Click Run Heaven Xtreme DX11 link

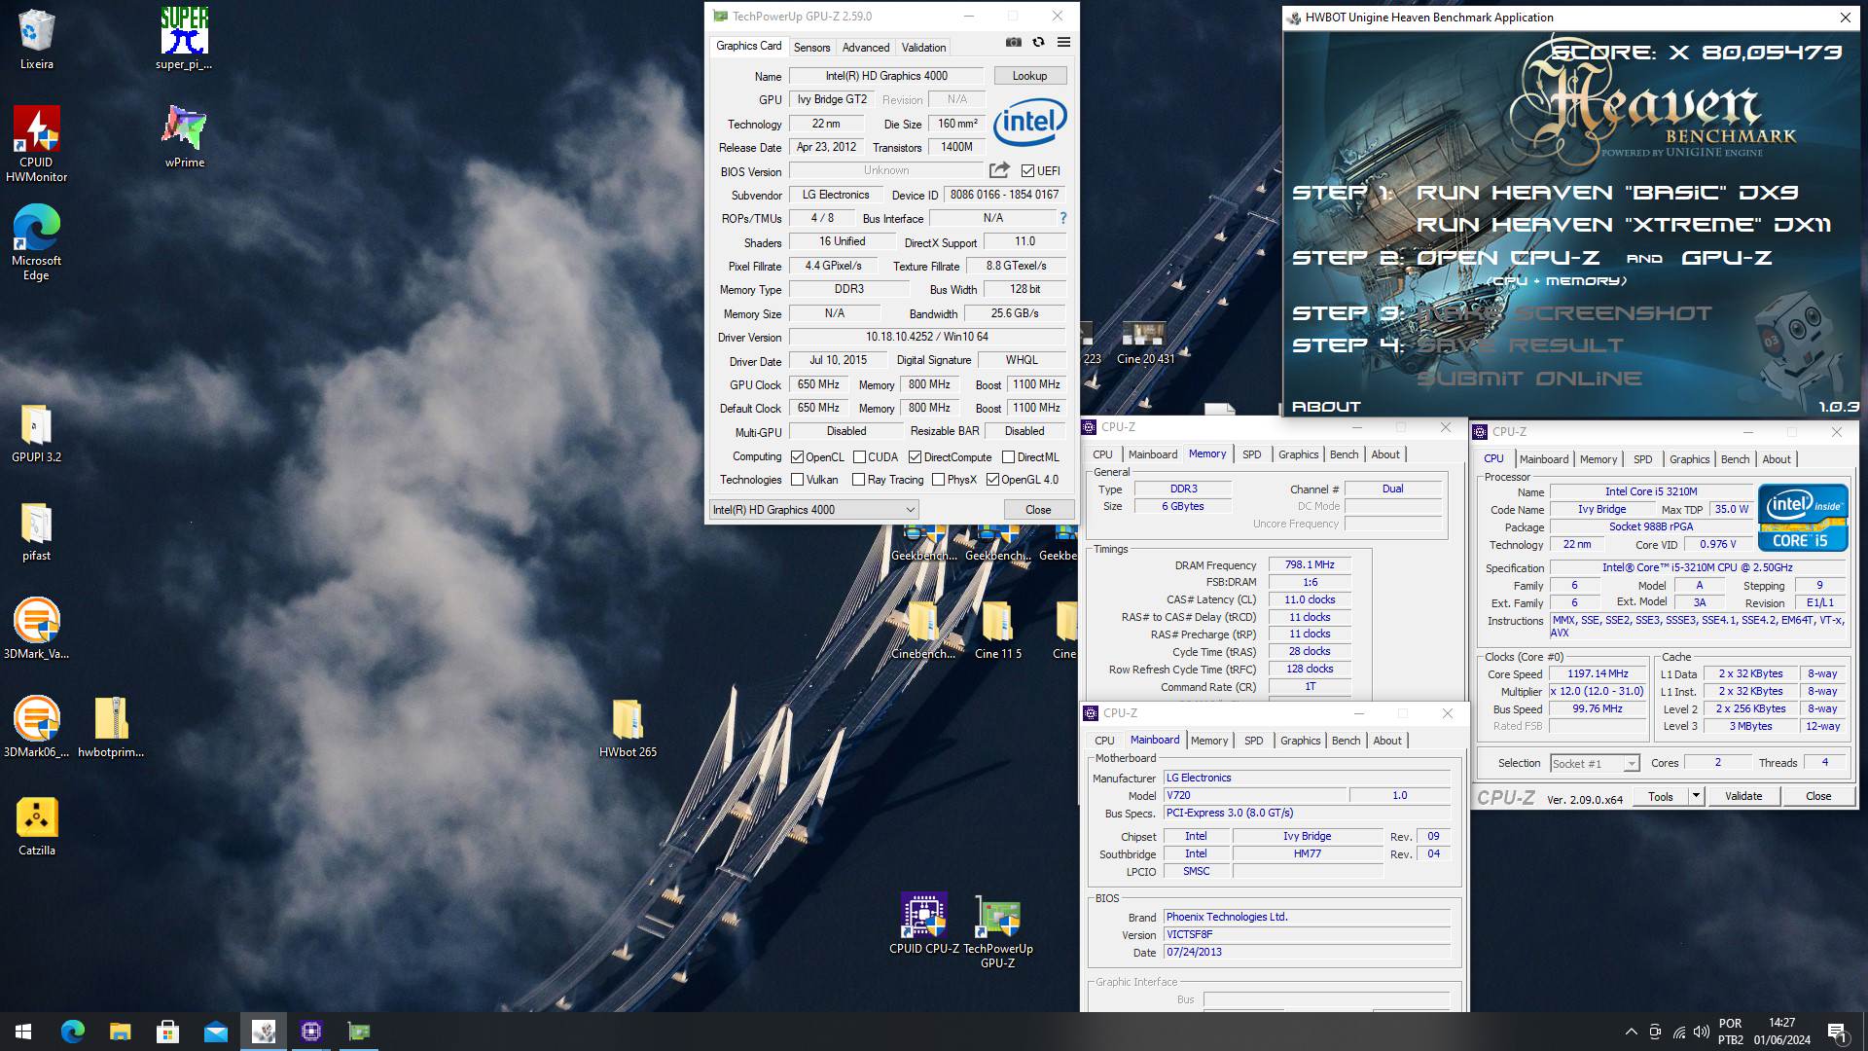(x=1623, y=225)
